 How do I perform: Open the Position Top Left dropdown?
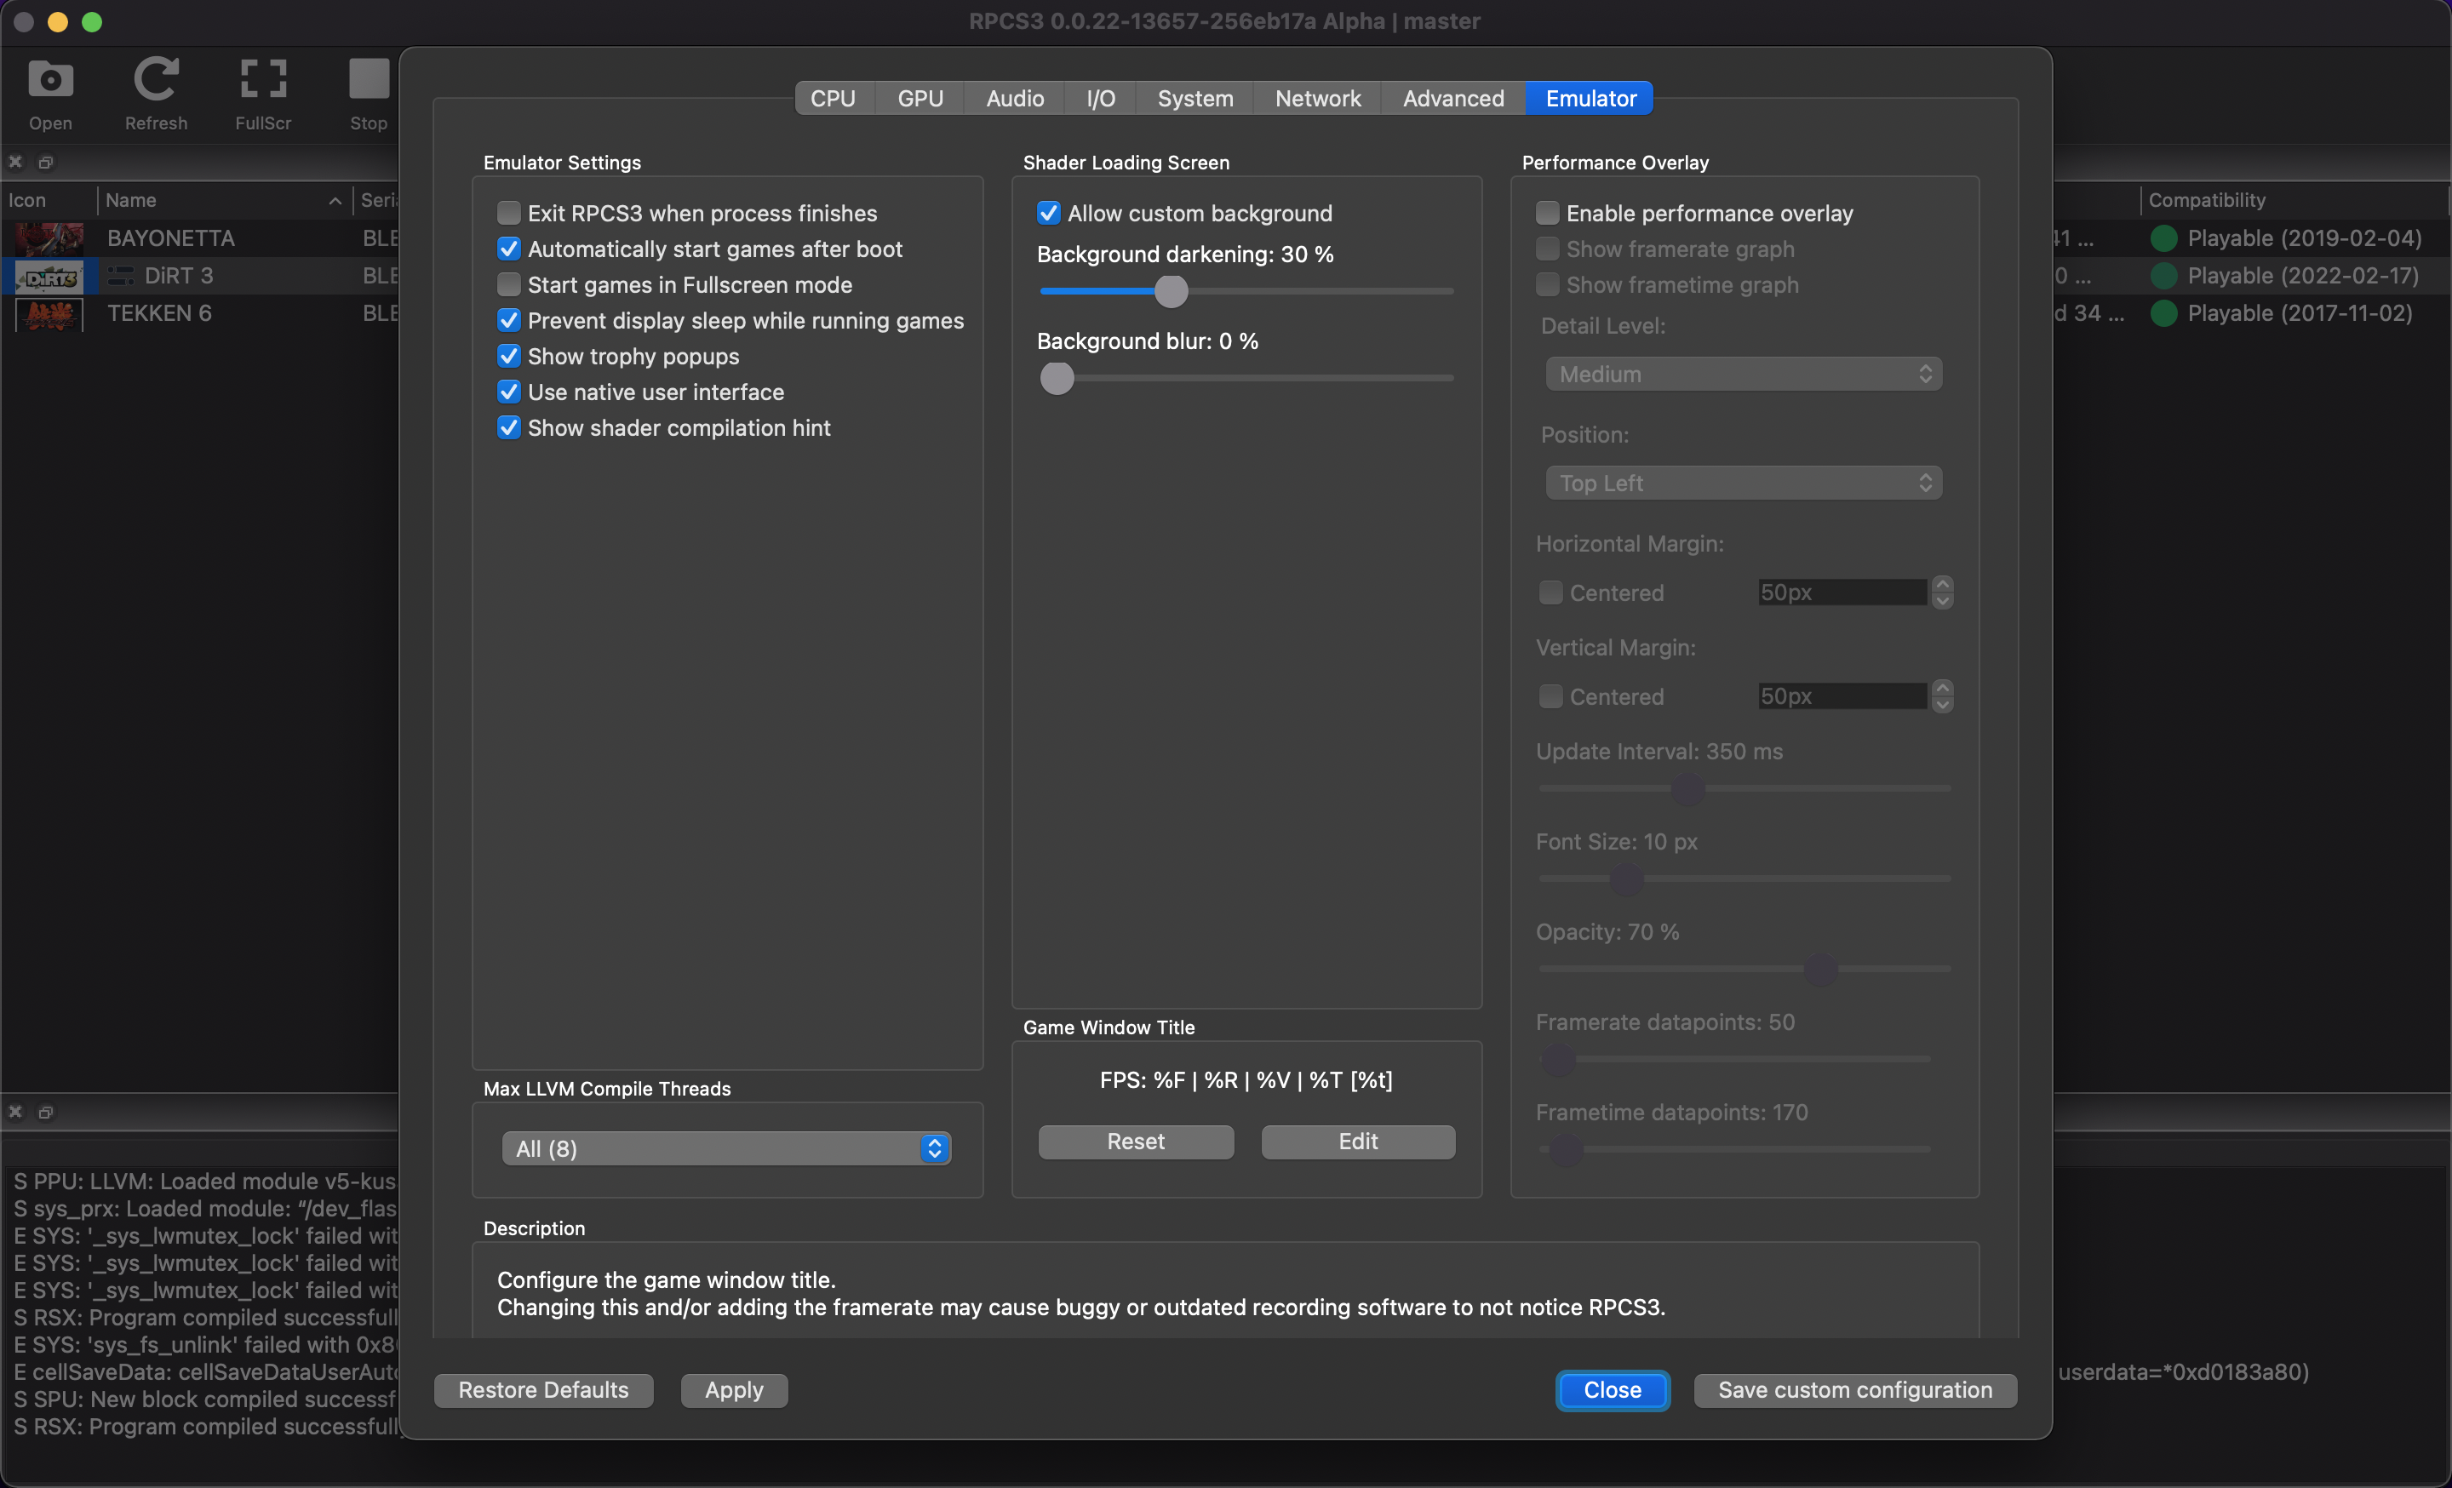[1744, 484]
